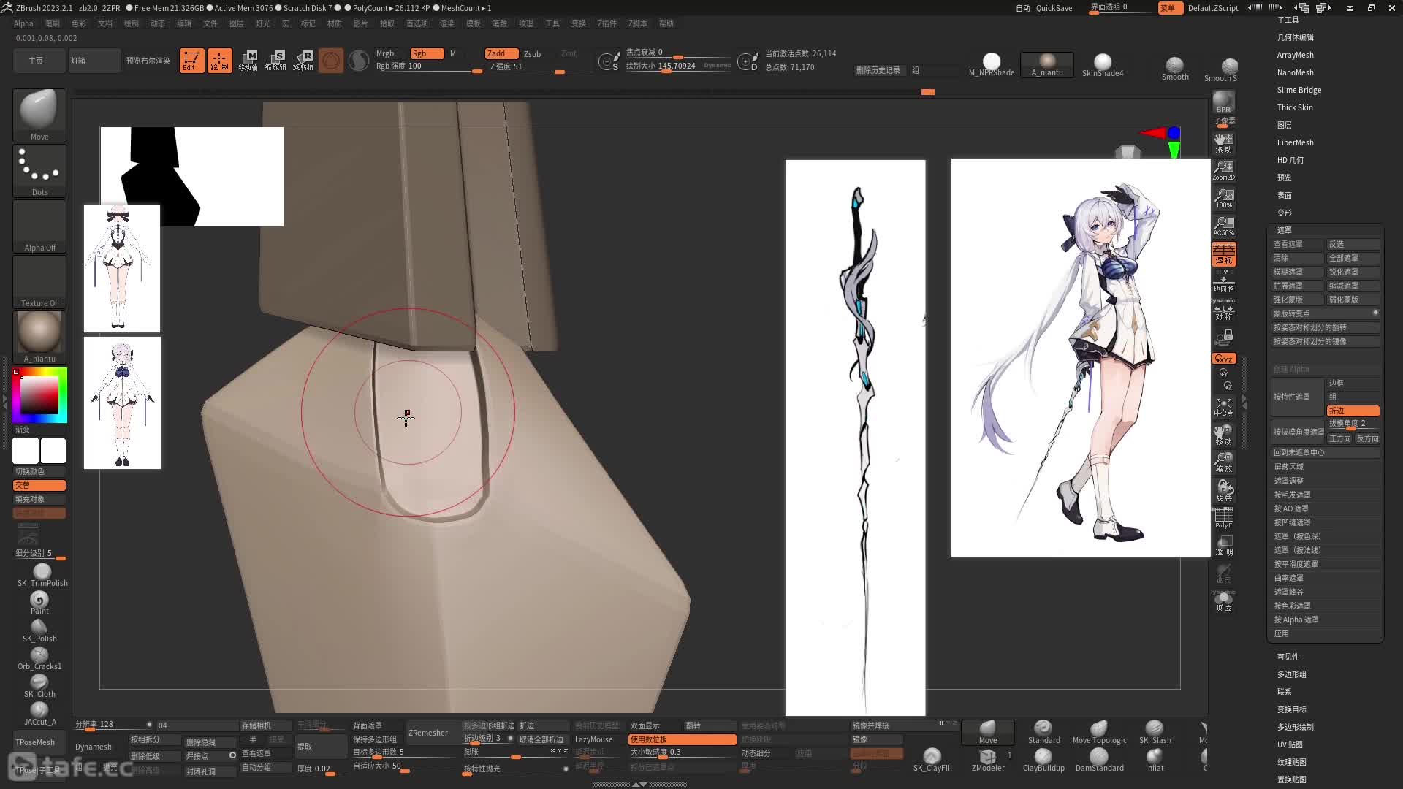
Task: Select the ClayBuildup brush
Action: (x=1043, y=760)
